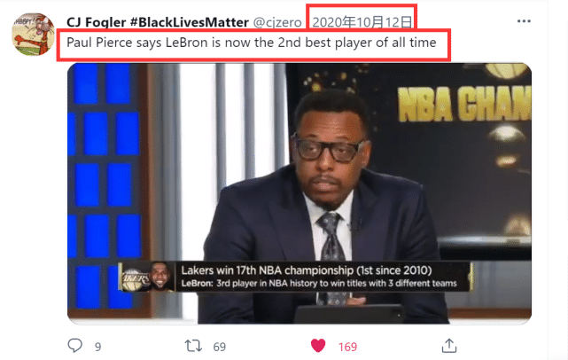Click the Lakers win 17th NBA championship headline

click(x=307, y=270)
